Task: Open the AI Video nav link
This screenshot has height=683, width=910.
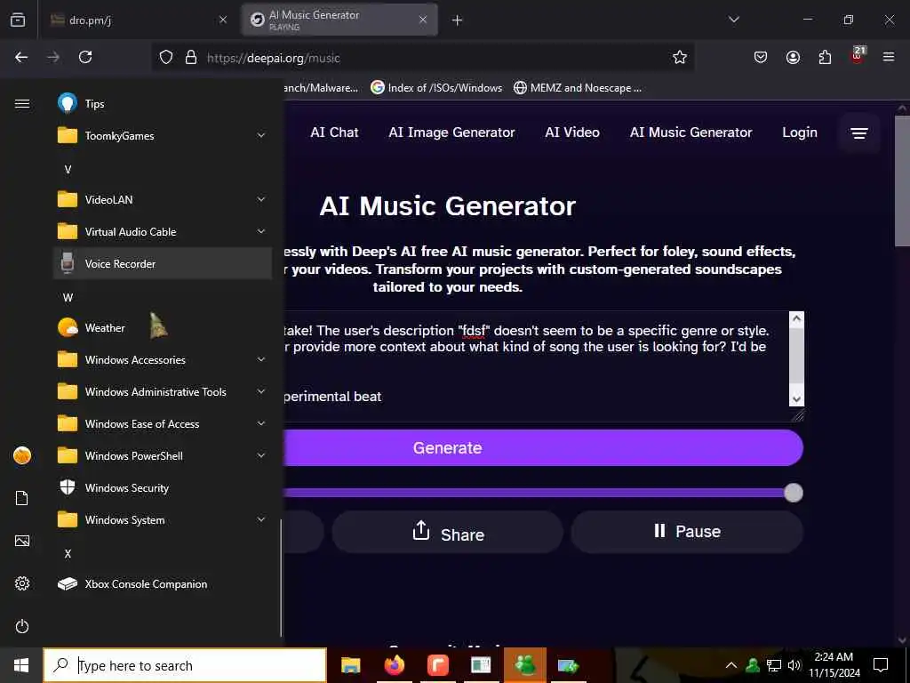Action: tap(572, 133)
